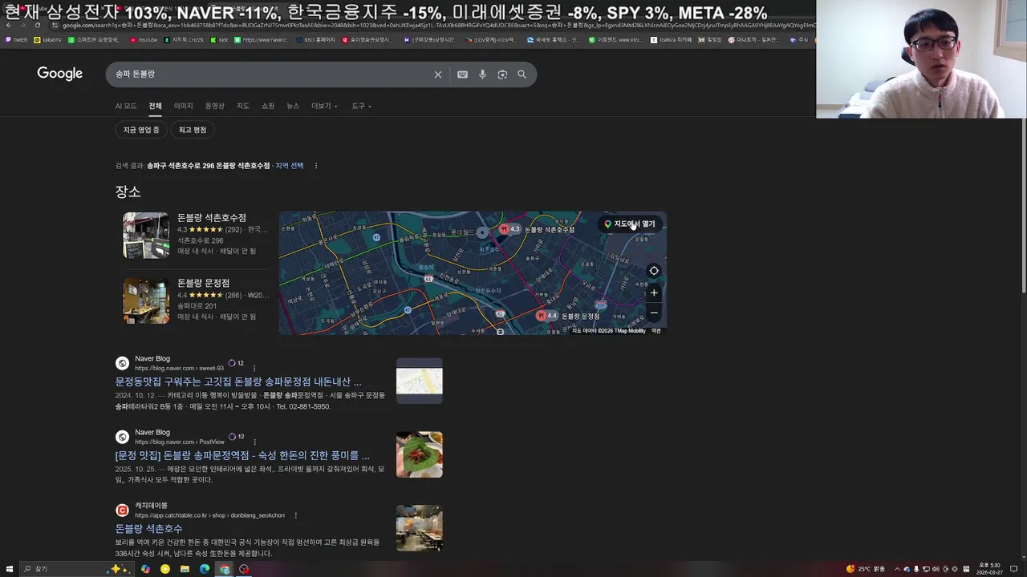Expand the 도구 tools dropdown

361,106
